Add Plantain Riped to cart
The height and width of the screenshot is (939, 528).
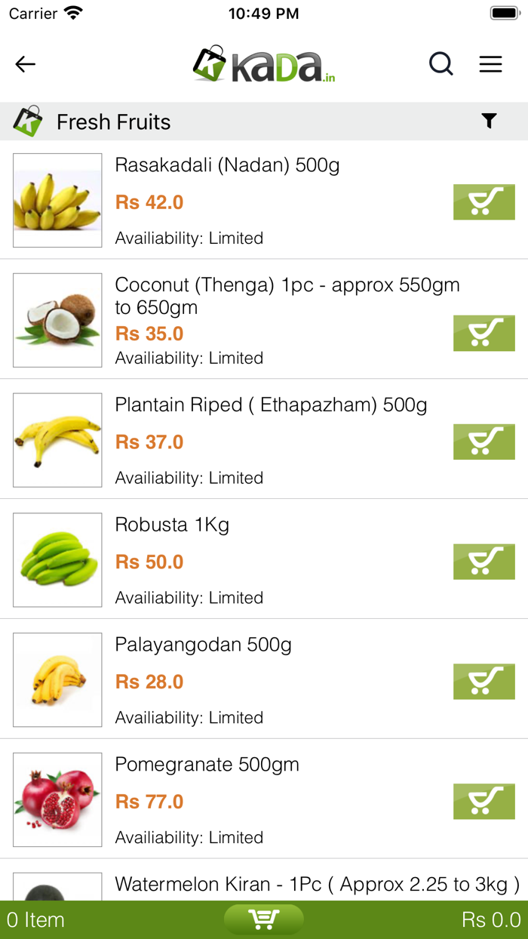483,442
